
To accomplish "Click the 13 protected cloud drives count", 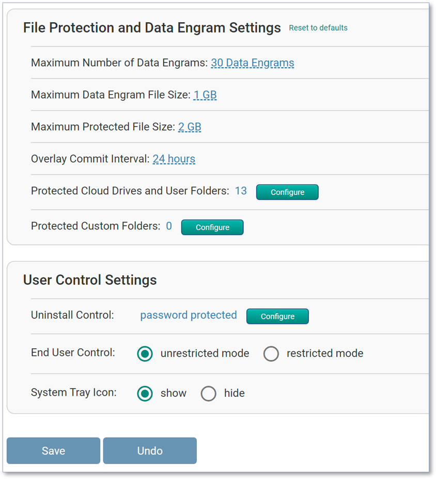I will pyautogui.click(x=241, y=191).
